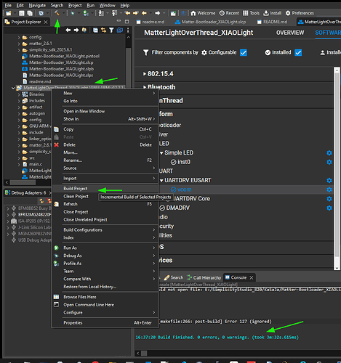Click the hammer Build icon in toolbar
Image resolution: width=341 pixels, height=363 pixels.
click(x=57, y=13)
